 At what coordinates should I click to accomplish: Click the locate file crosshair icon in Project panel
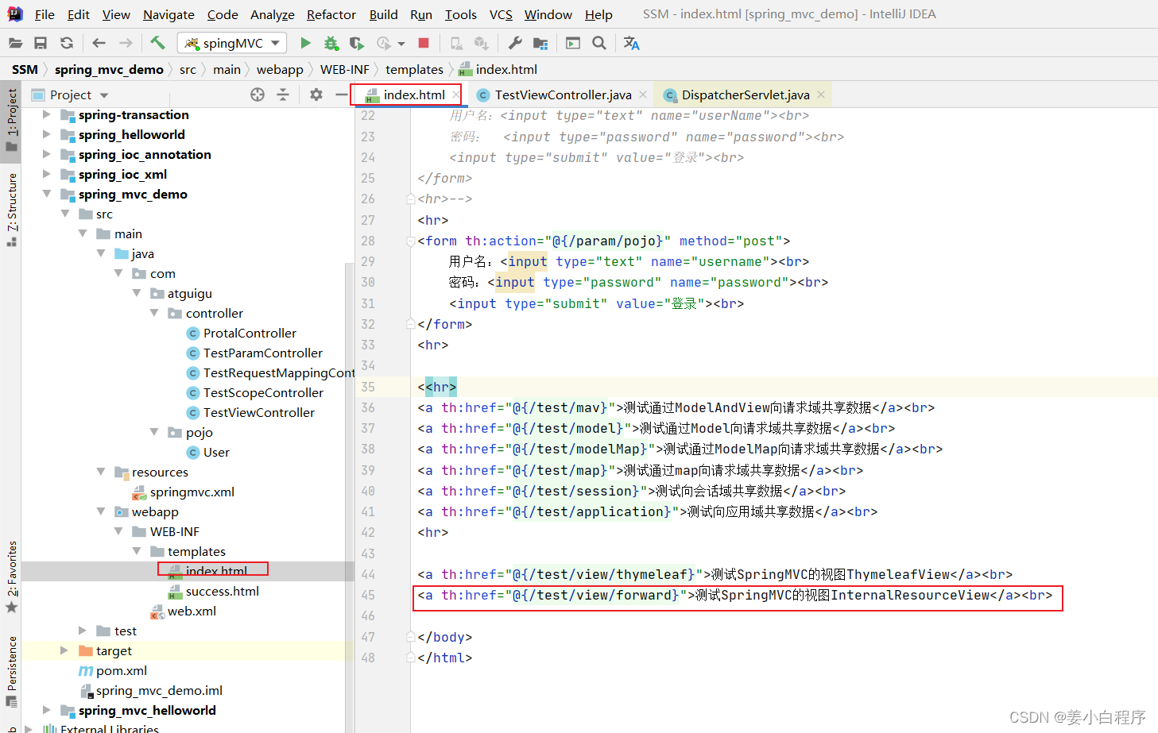tap(258, 95)
